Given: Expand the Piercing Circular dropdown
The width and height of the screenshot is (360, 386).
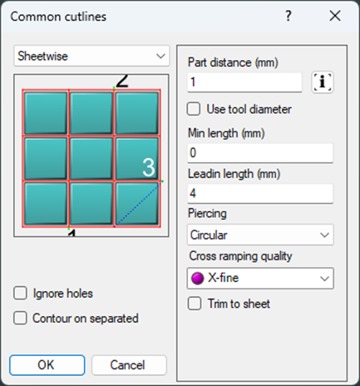Looking at the screenshot, I should pyautogui.click(x=260, y=235).
